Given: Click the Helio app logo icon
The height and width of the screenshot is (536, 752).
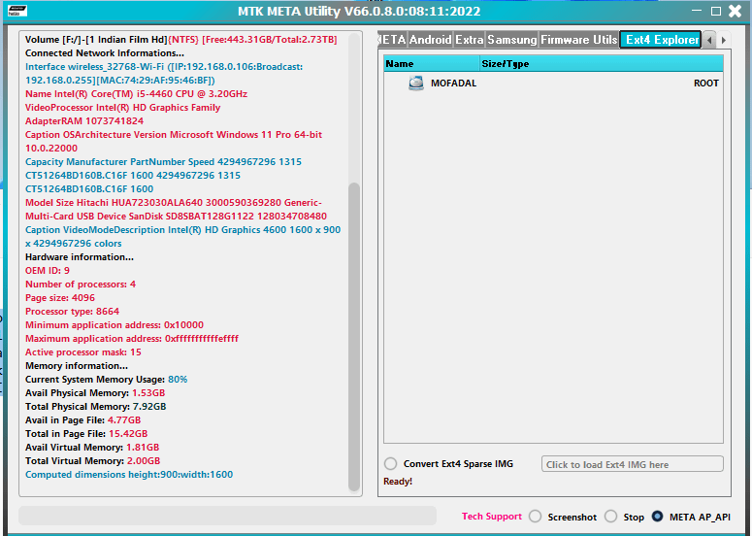Looking at the screenshot, I should click(x=17, y=11).
